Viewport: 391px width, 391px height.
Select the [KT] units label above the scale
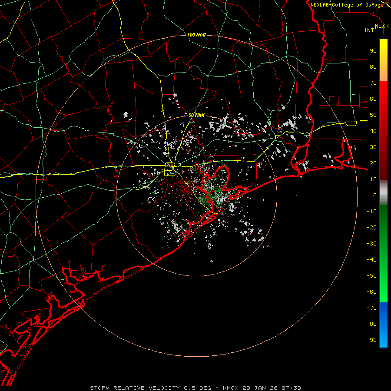point(371,30)
